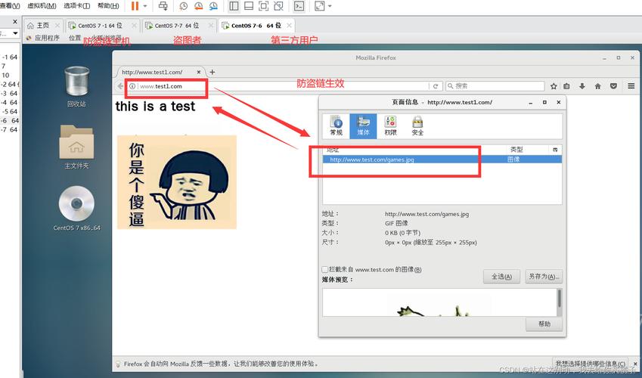Click the 全选(A) button
This screenshot has height=378, width=642.
point(501,277)
